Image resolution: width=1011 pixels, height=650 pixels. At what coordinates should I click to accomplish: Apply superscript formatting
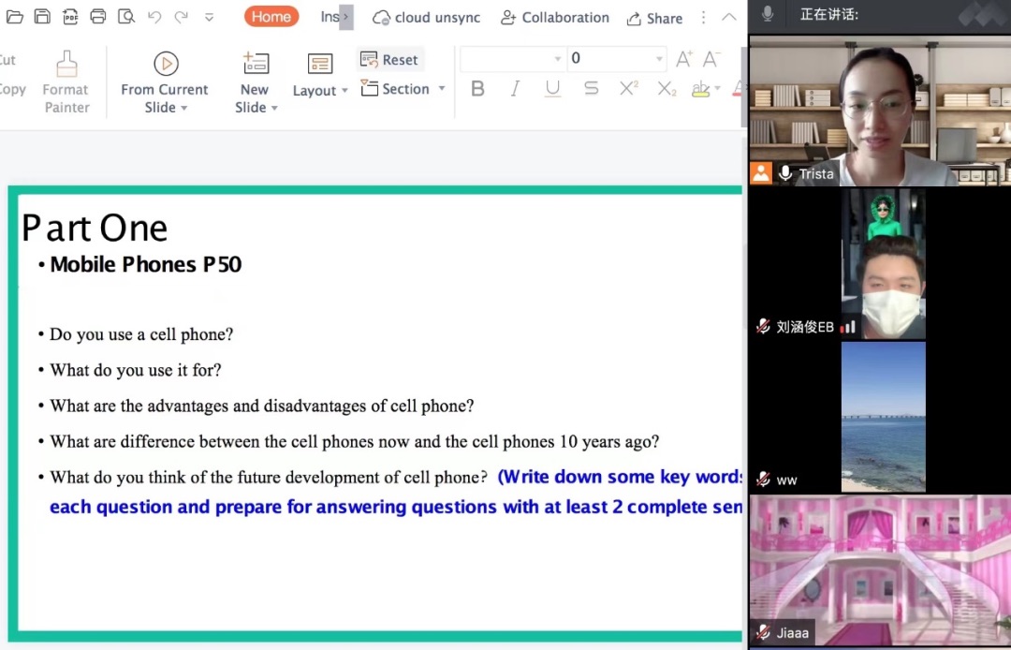(x=628, y=88)
